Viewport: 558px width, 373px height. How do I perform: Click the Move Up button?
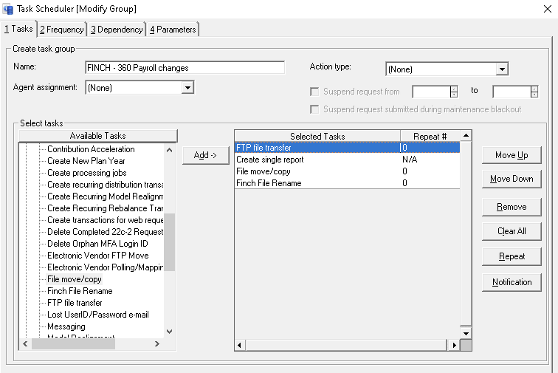pos(512,155)
